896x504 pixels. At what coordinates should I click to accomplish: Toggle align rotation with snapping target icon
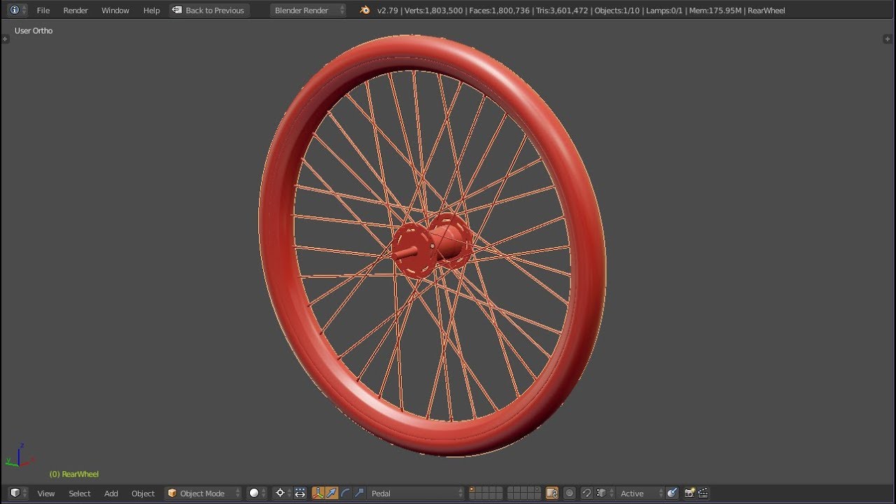coord(672,493)
